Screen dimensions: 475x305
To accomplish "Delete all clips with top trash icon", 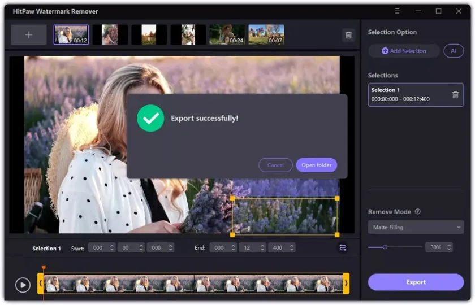I will (x=348, y=35).
